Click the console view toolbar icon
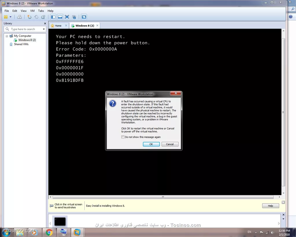296x237 pixels. point(84,17)
